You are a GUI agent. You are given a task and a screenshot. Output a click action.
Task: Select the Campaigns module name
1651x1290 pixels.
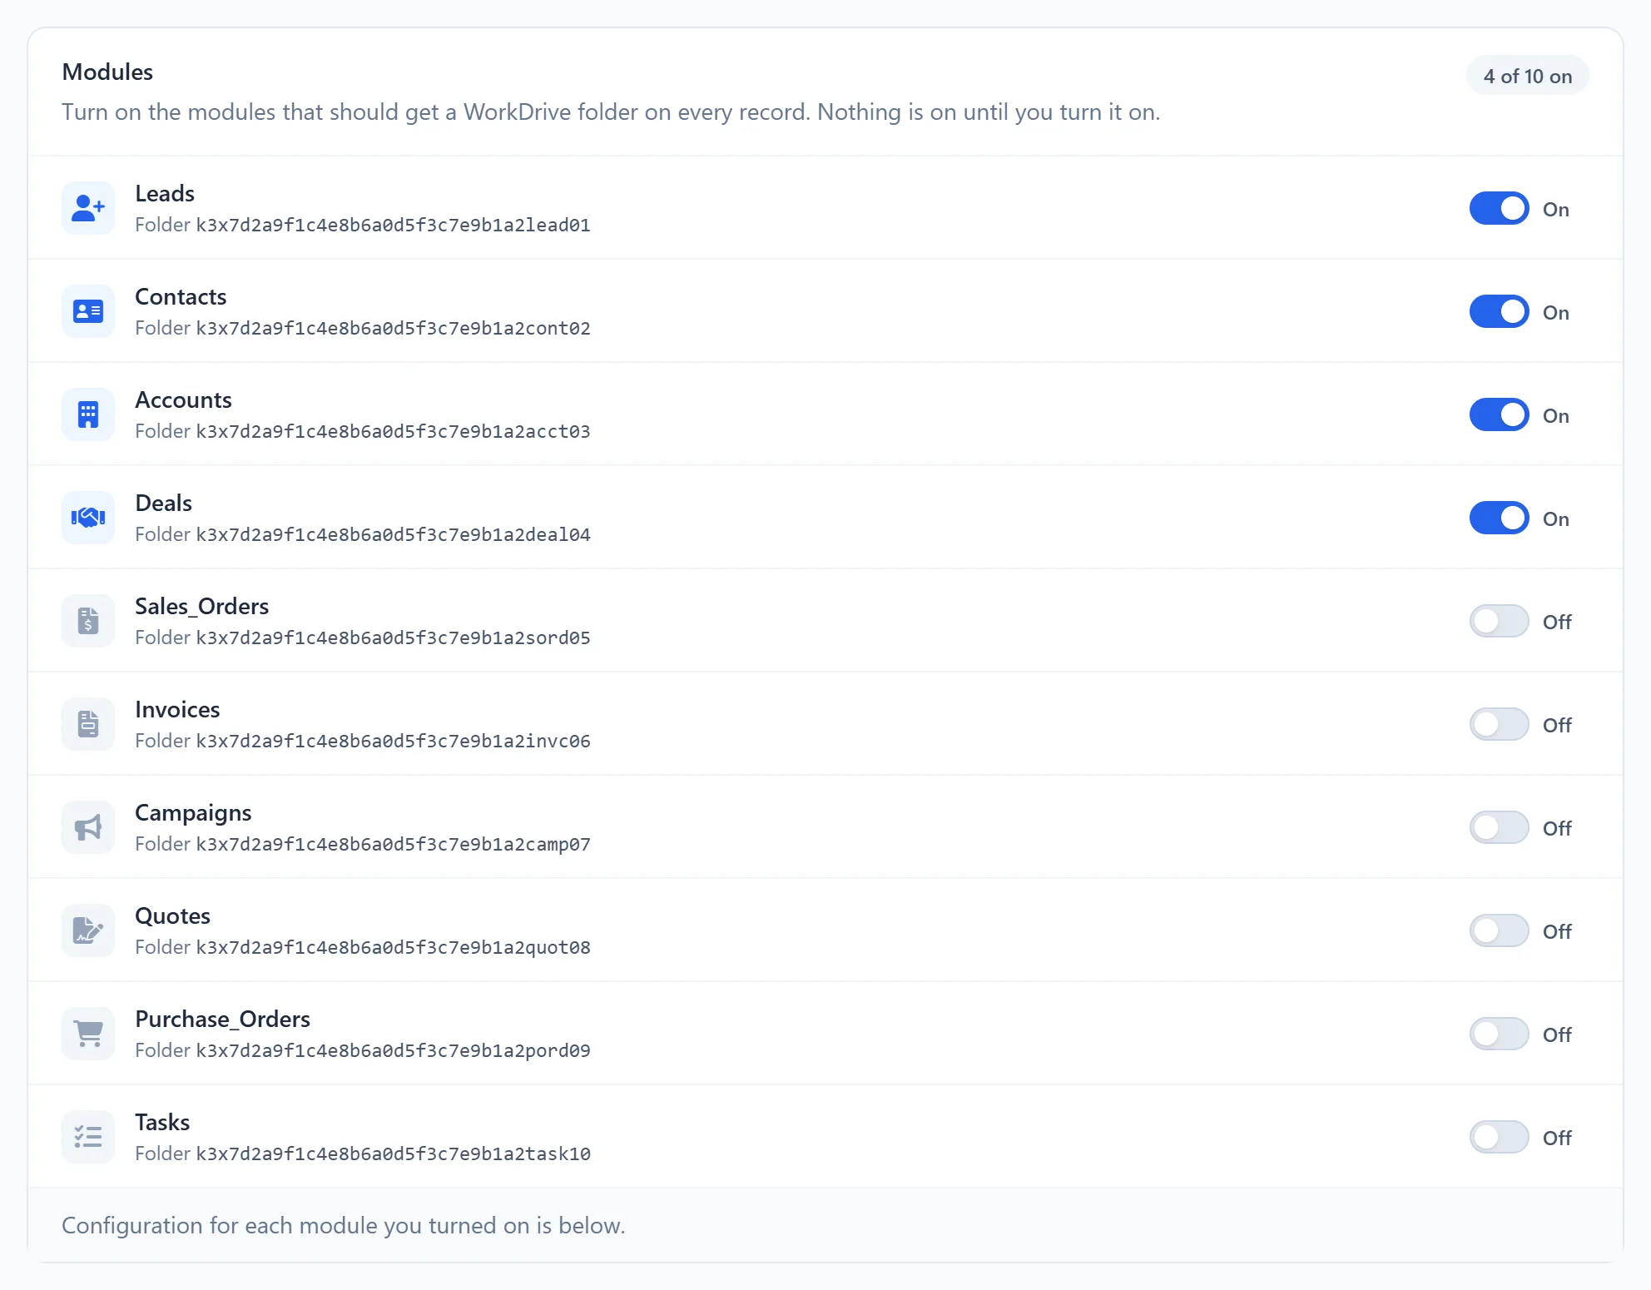coord(193,813)
